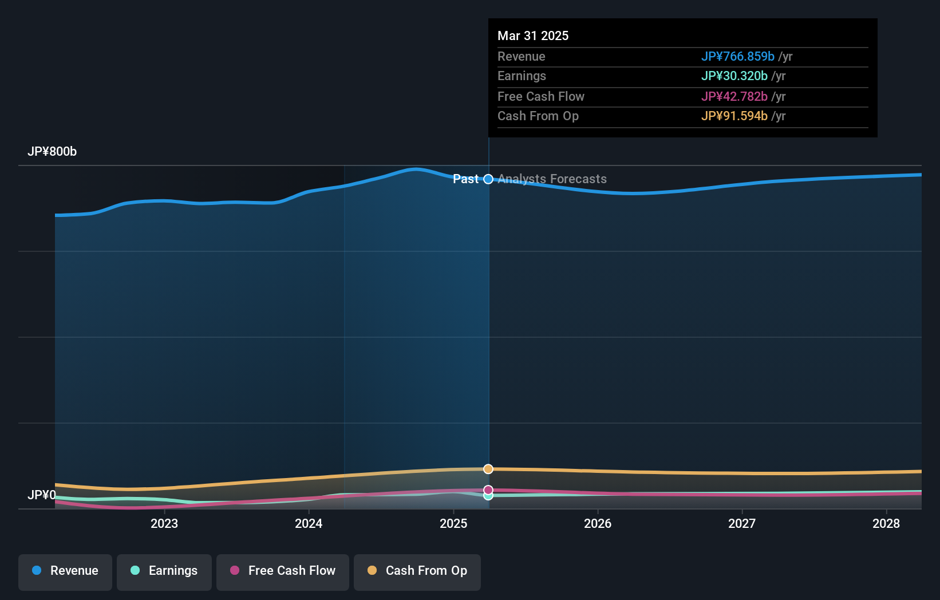The height and width of the screenshot is (600, 940).
Task: Click the Earnings data point marker
Action: coord(488,496)
